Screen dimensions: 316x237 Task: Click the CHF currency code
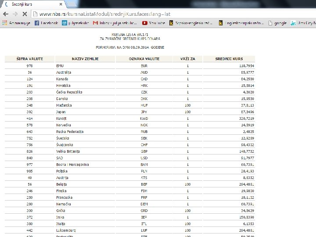click(x=144, y=145)
